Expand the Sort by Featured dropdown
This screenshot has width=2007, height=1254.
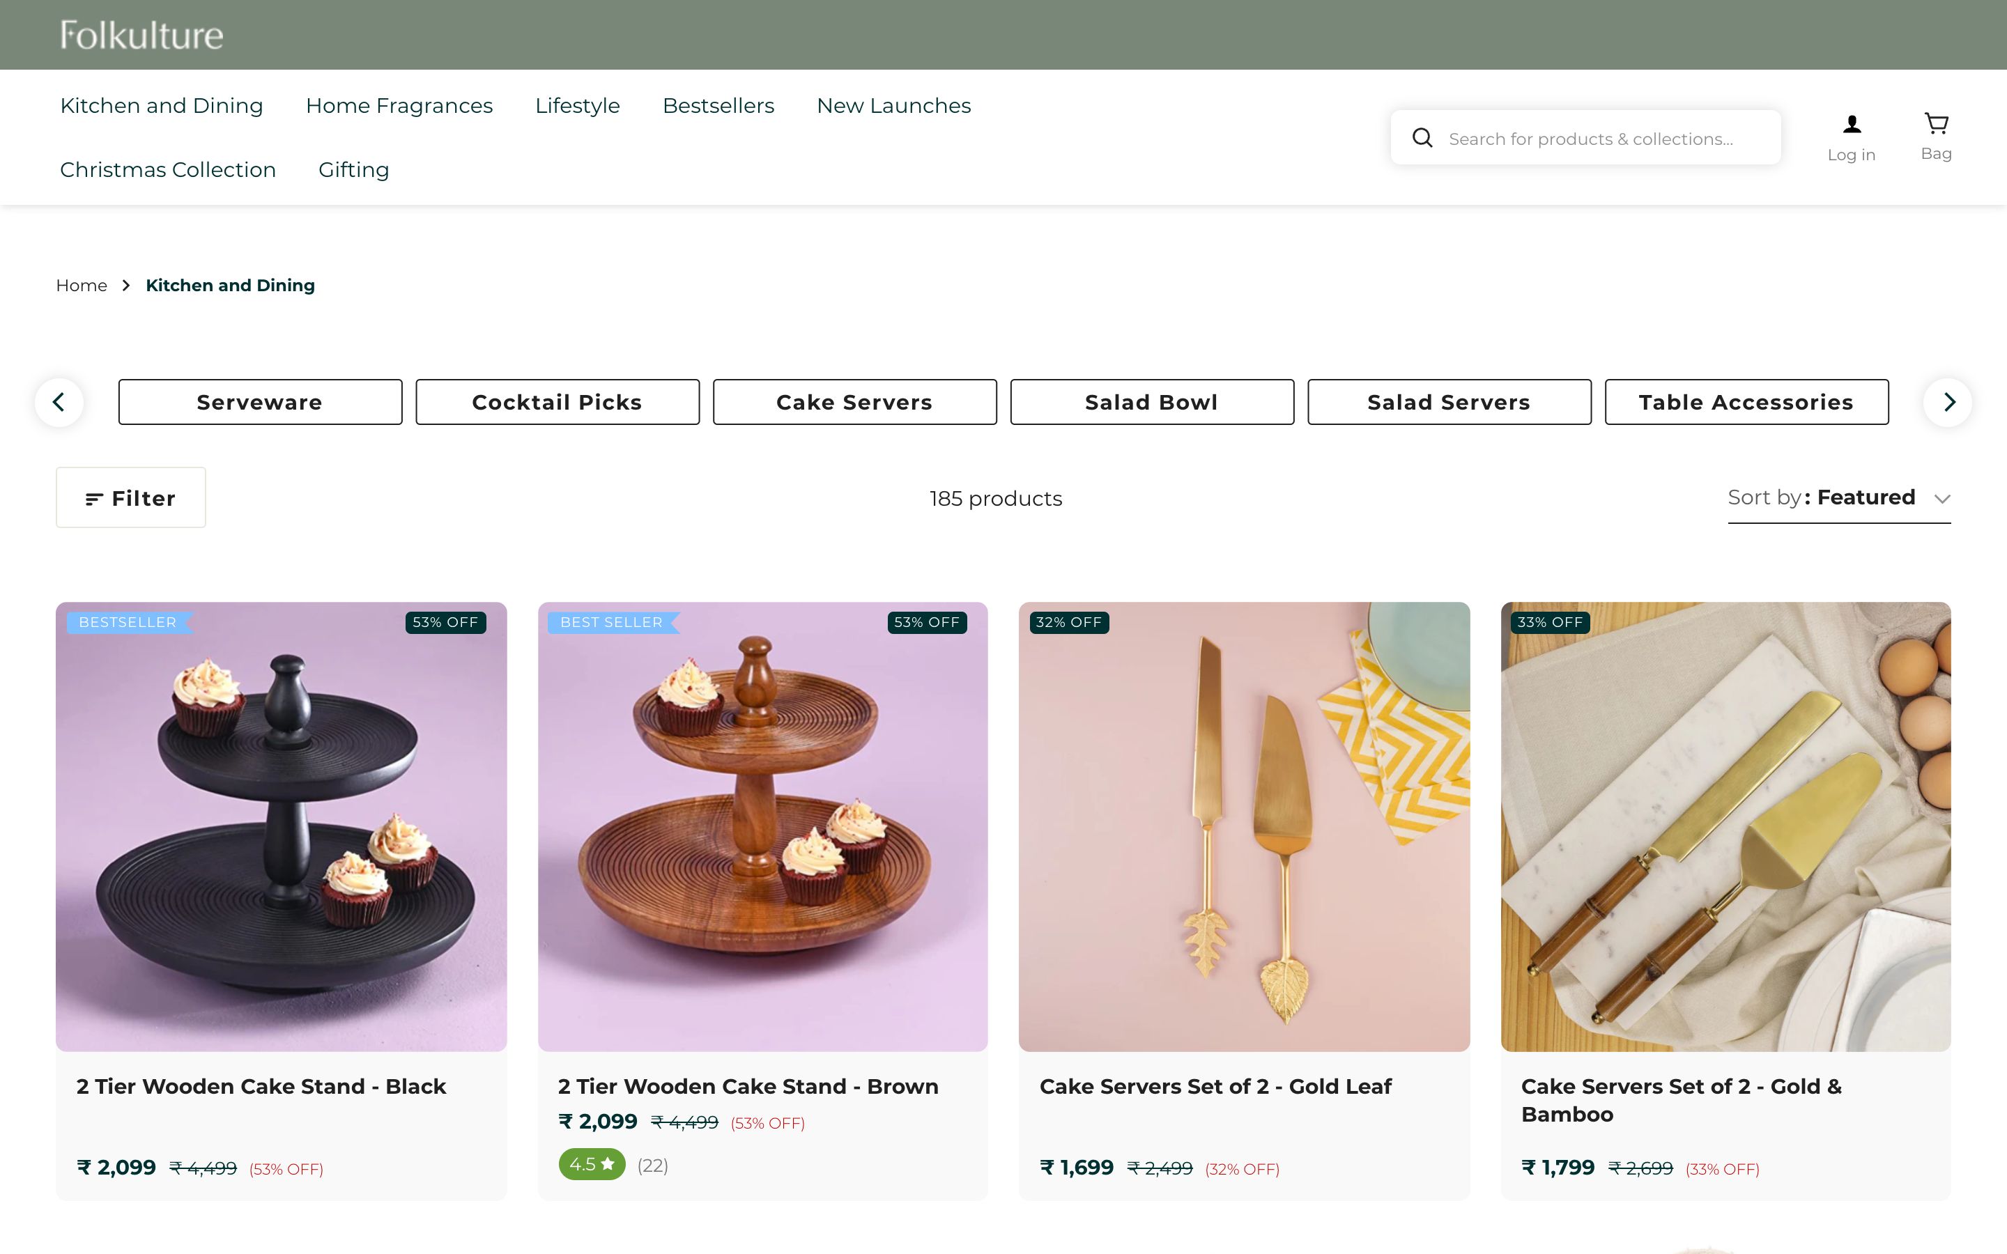pos(1838,497)
